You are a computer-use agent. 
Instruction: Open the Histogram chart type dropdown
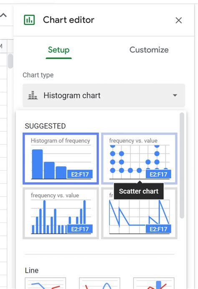coord(104,95)
